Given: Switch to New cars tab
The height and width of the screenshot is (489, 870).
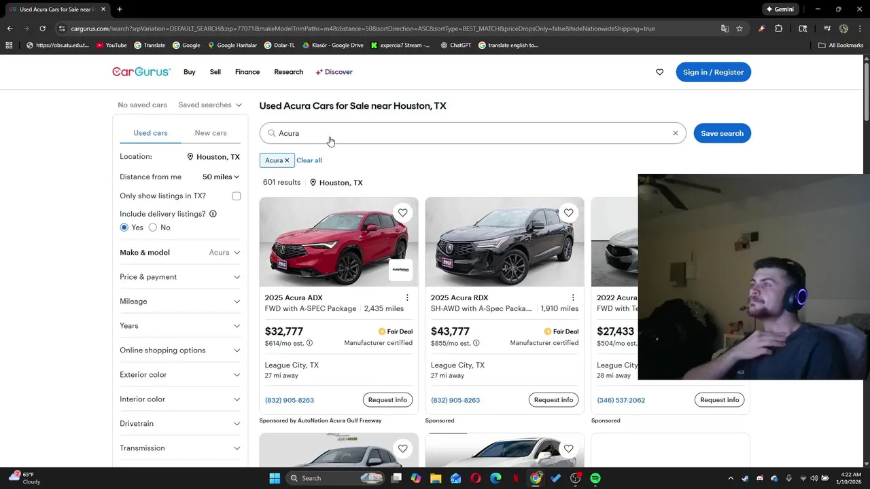Looking at the screenshot, I should point(211,133).
